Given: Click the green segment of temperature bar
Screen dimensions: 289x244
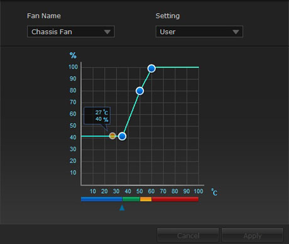Looking at the screenshot, I should click(x=131, y=199).
